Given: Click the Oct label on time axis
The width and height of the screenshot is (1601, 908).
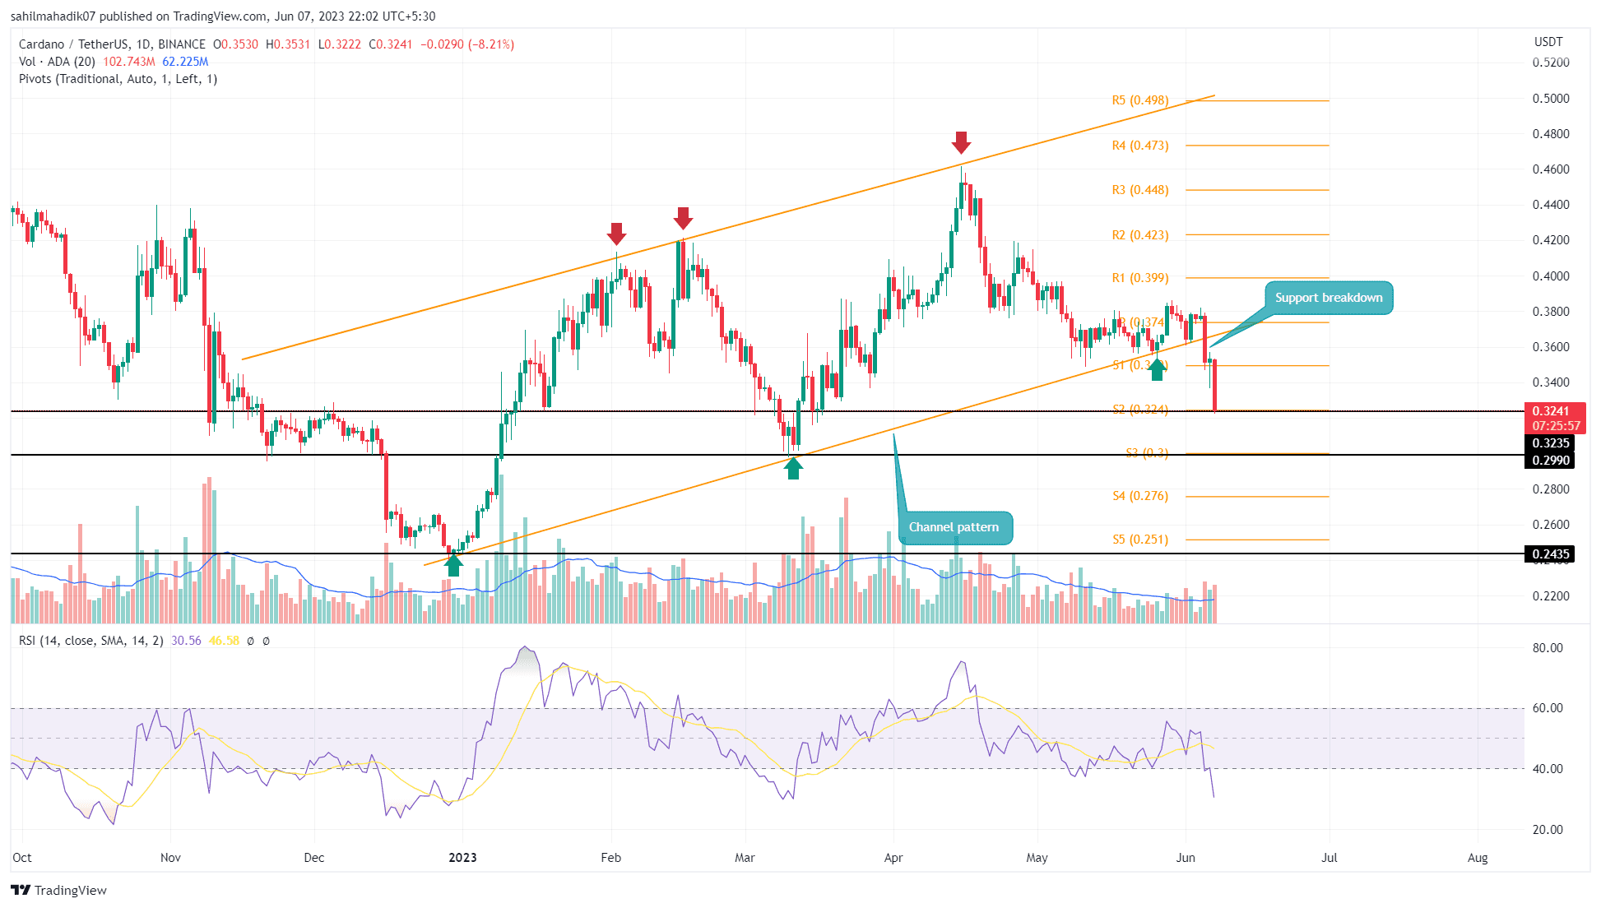Looking at the screenshot, I should tap(22, 858).
